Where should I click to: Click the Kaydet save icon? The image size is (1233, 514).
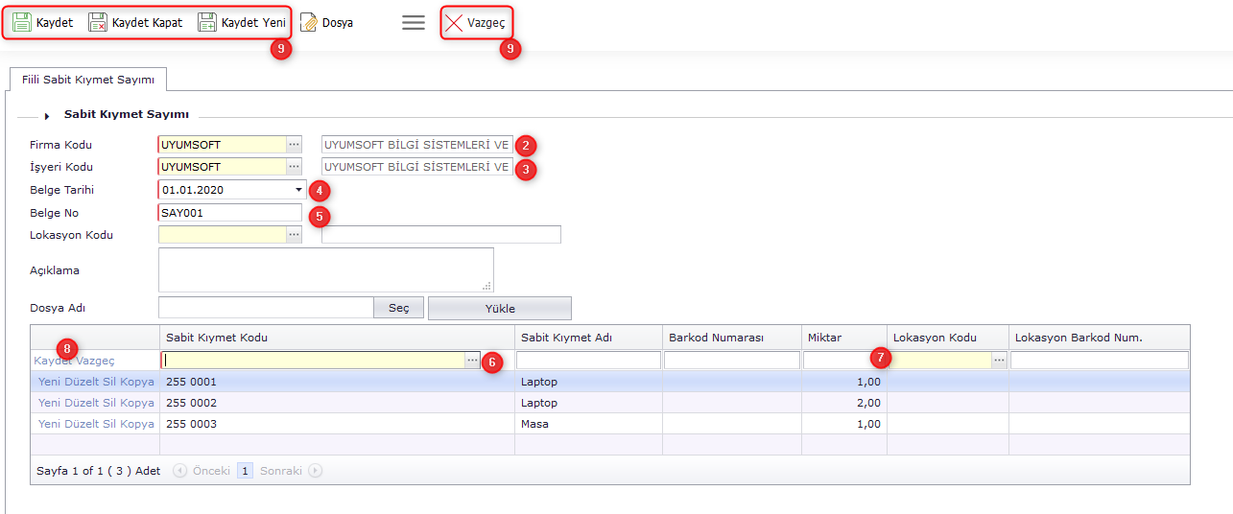(x=22, y=22)
